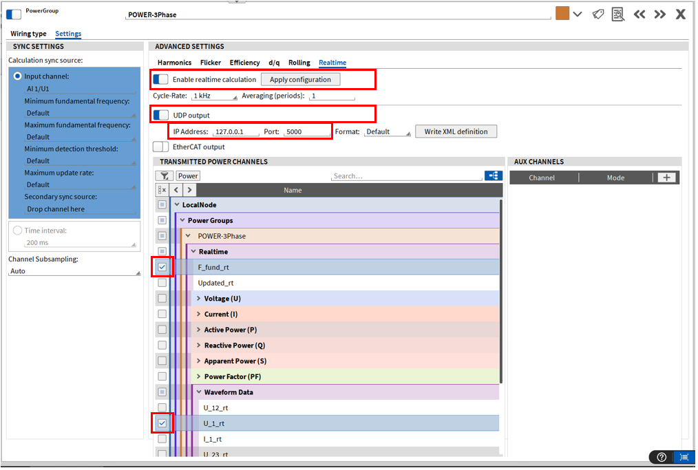This screenshot has height=470, width=698.
Task: Click the right arrow column button
Action: (x=189, y=190)
